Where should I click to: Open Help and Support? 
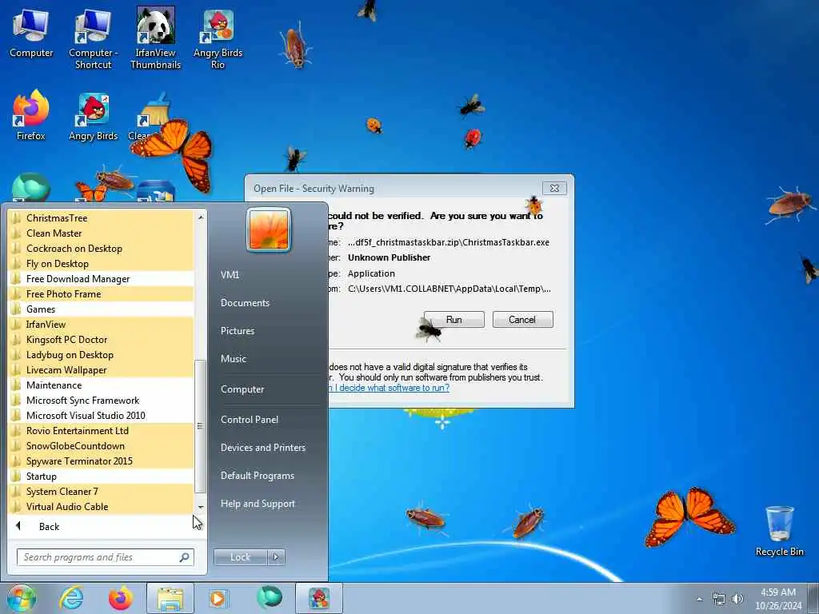click(x=258, y=504)
